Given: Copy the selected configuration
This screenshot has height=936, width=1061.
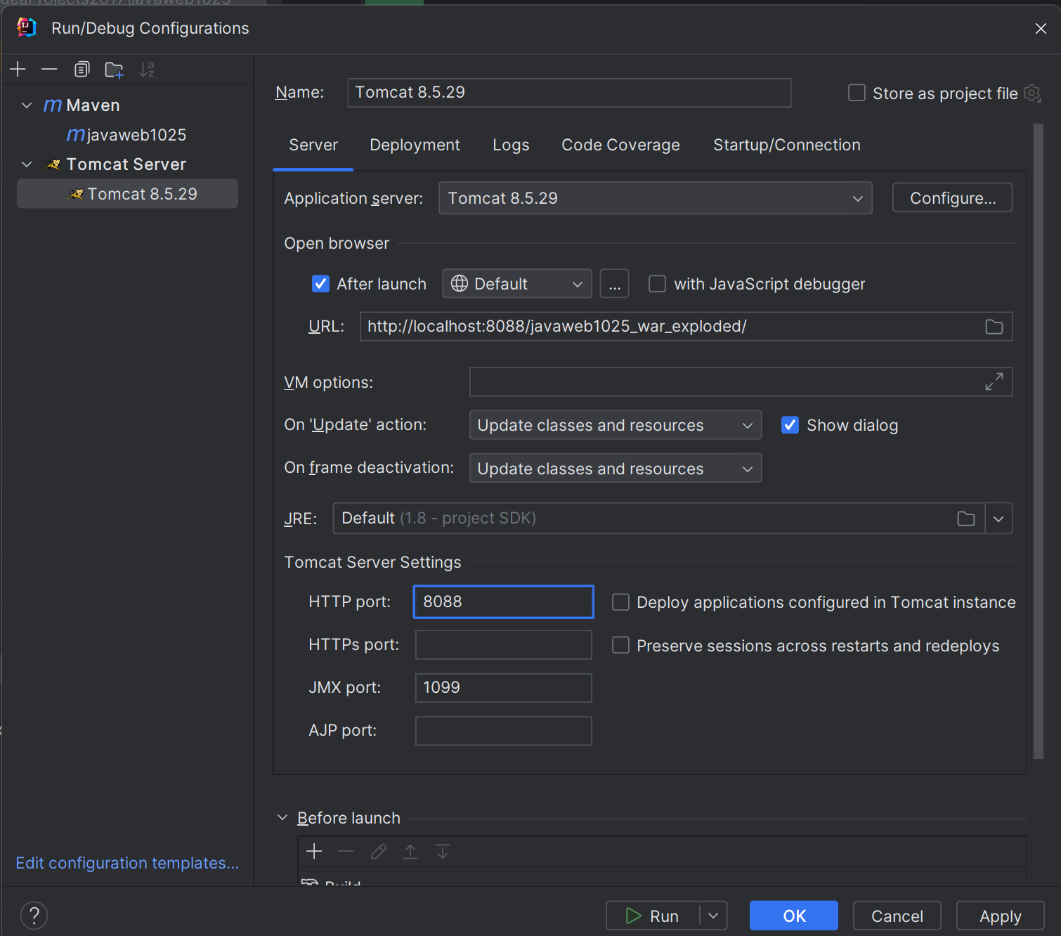Looking at the screenshot, I should pos(82,70).
